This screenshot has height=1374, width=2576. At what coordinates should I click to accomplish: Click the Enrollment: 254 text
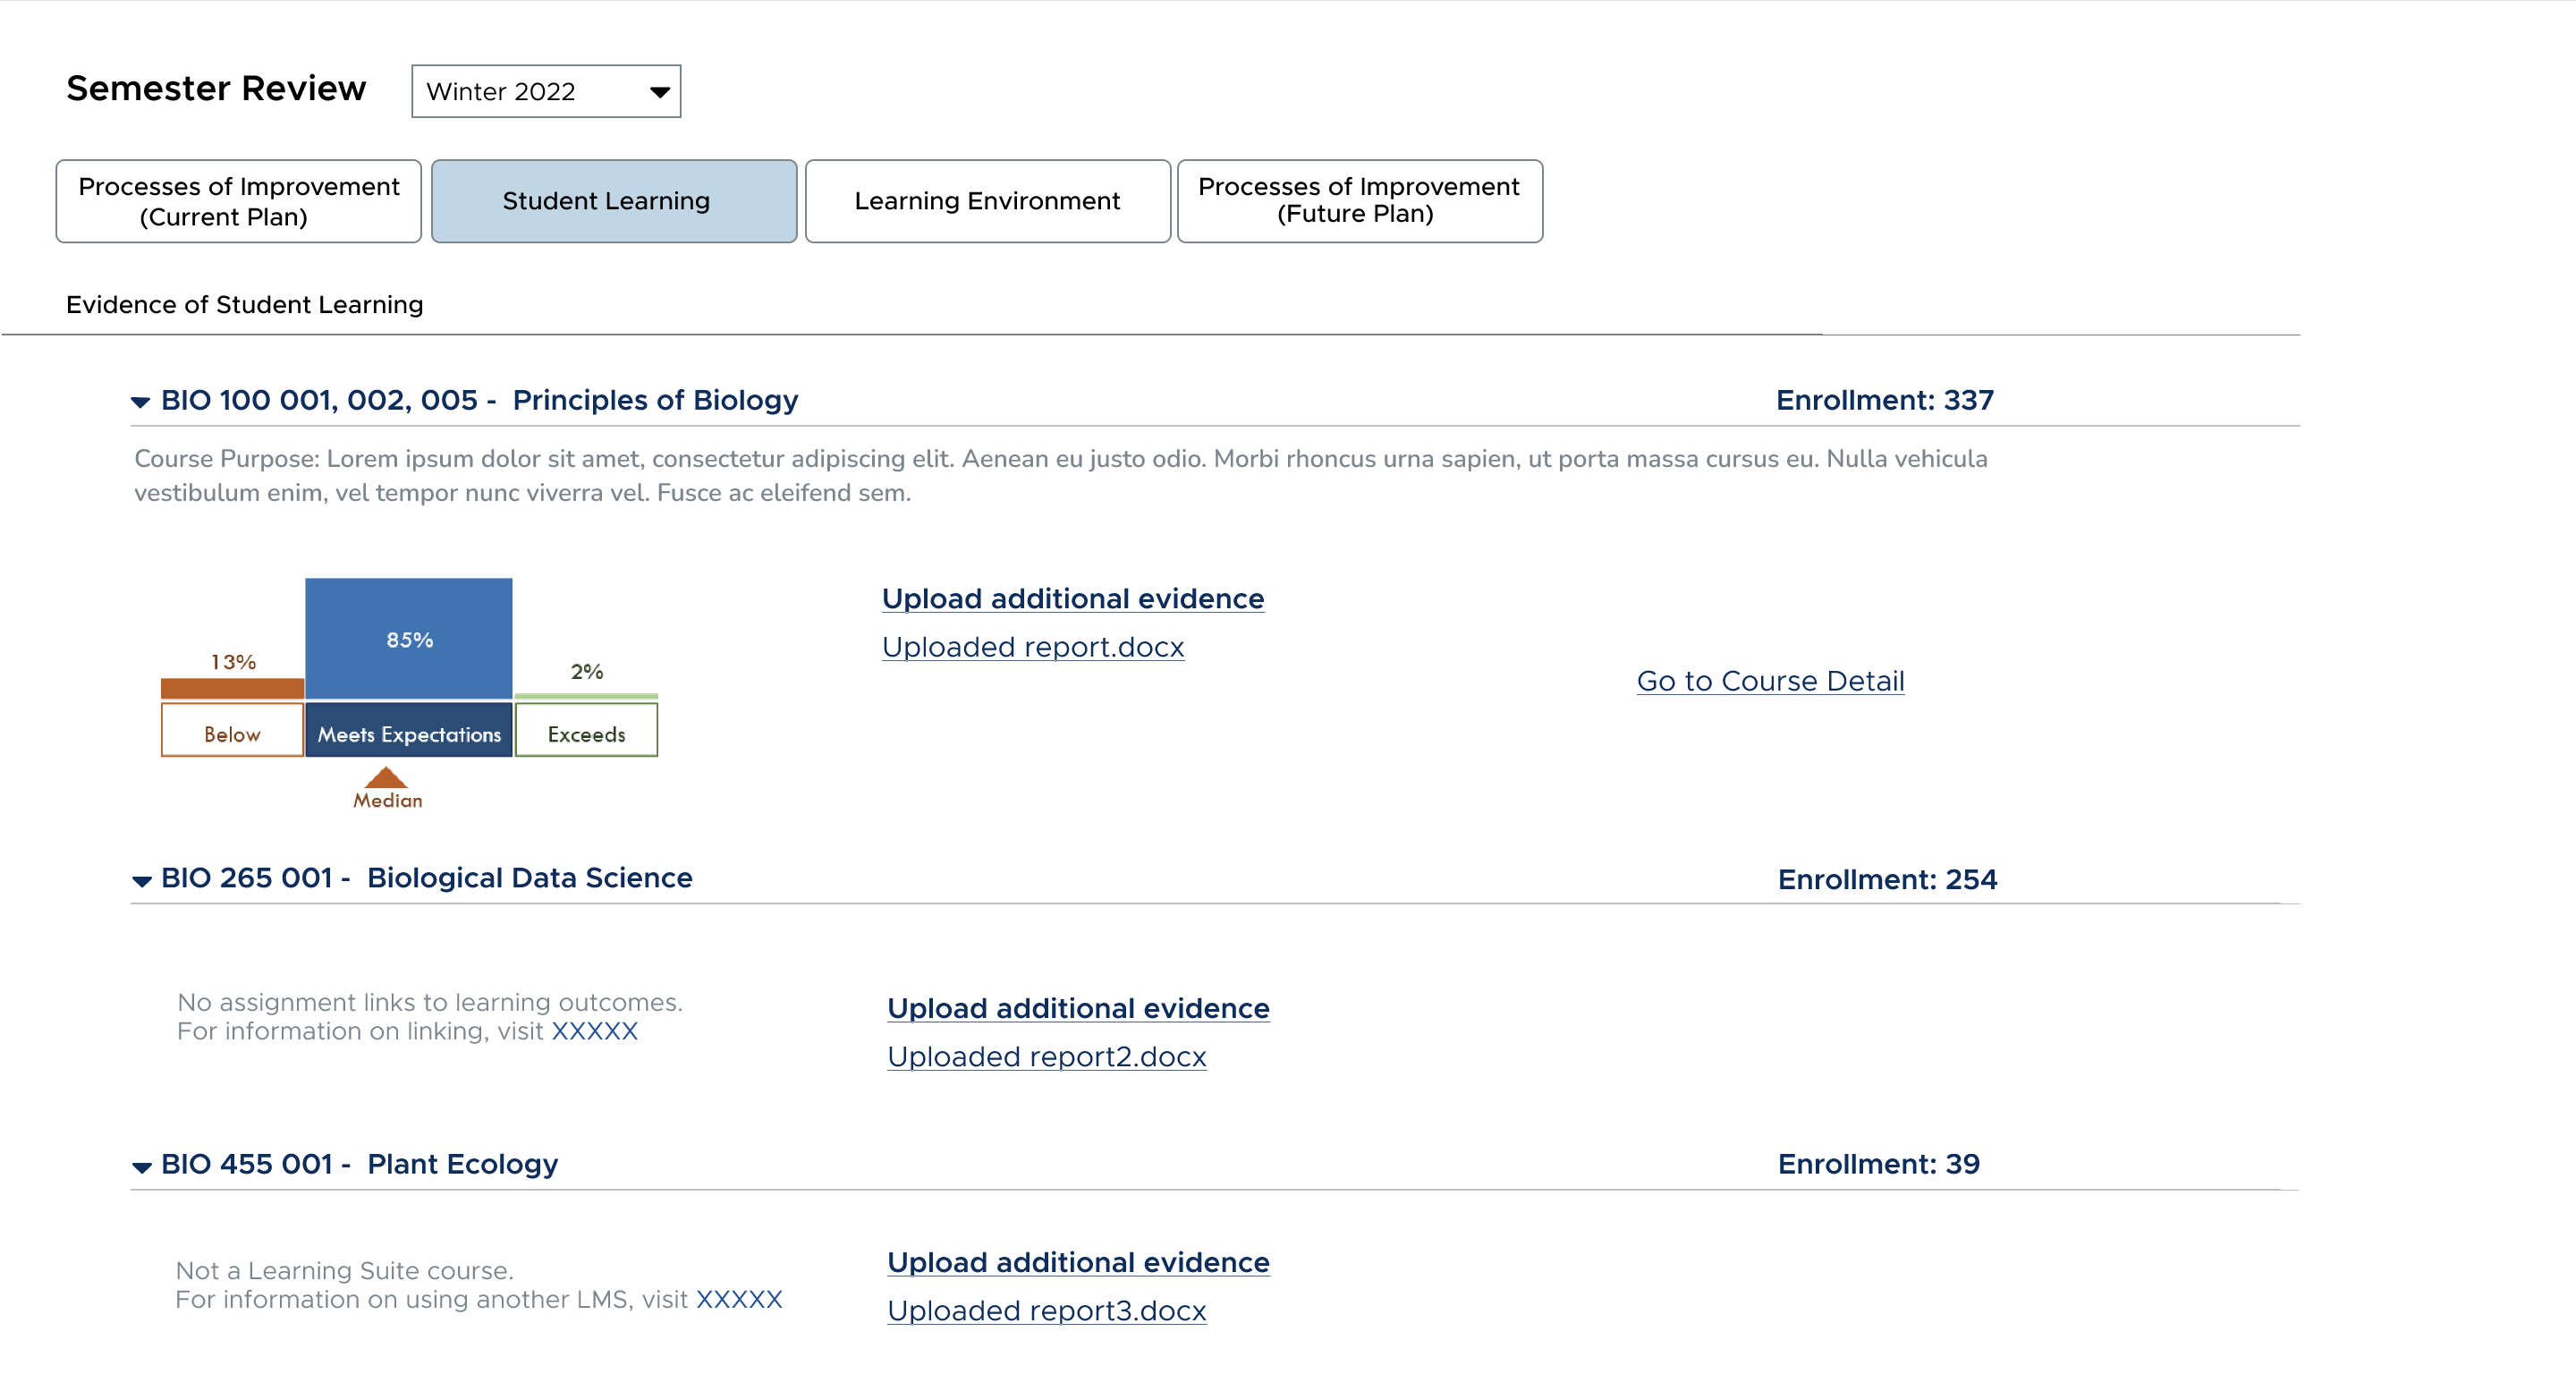(x=1887, y=879)
